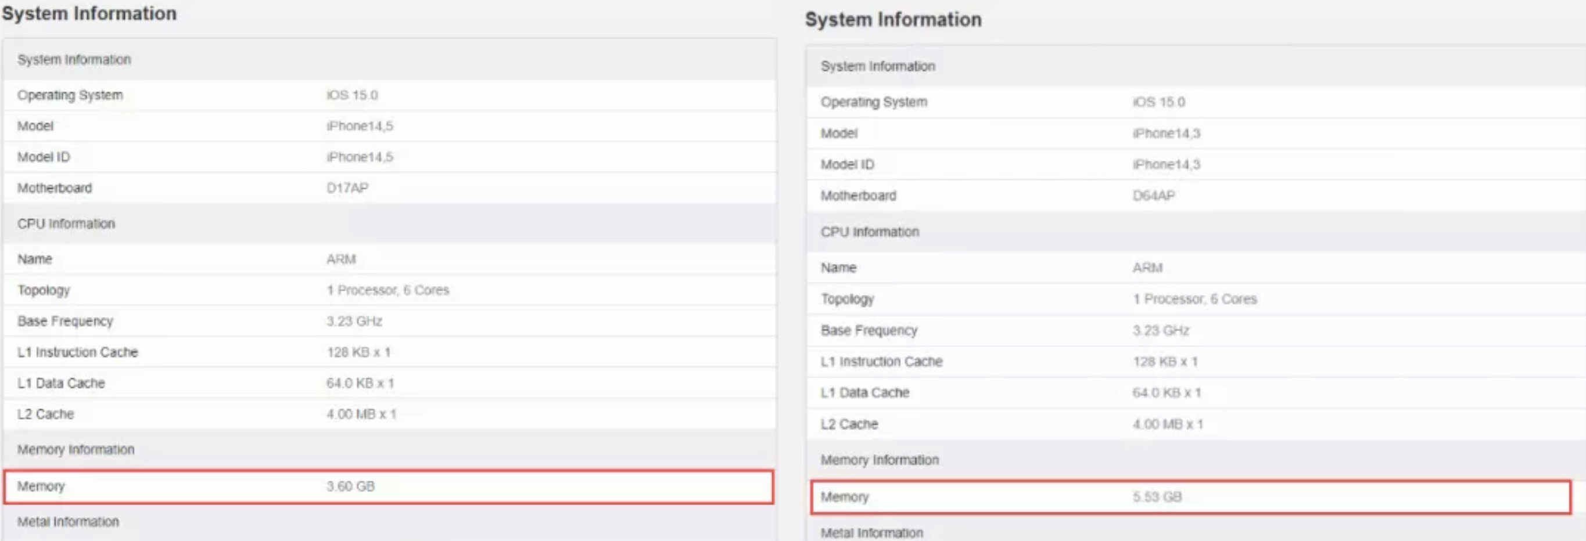Click 'Motherboard' label in right panel

[x=858, y=196]
